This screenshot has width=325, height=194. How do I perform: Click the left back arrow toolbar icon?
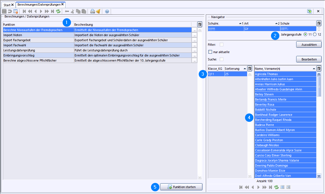coord(67,11)
